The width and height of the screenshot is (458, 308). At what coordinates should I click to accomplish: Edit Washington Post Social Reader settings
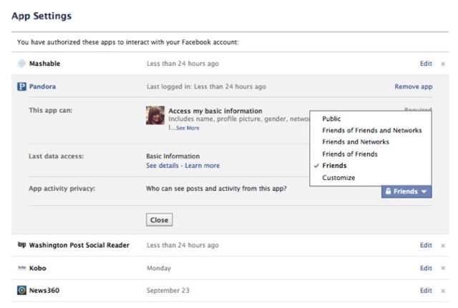(x=426, y=245)
